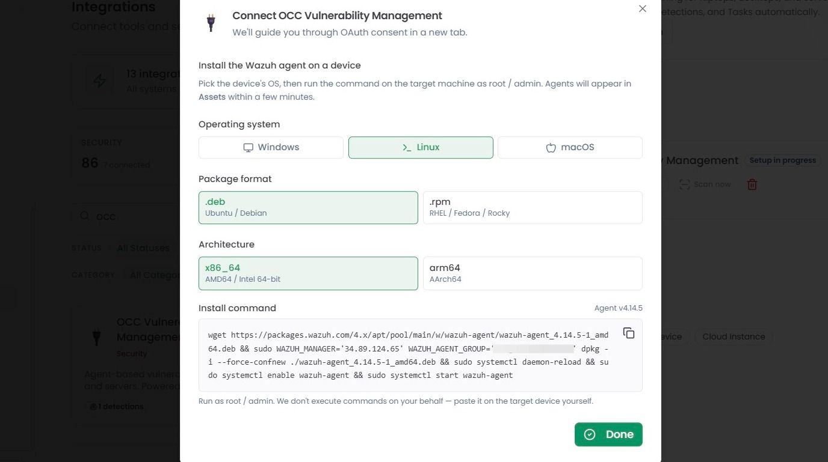The width and height of the screenshot is (828, 462).
Task: Click the green Done button
Action: pos(608,434)
